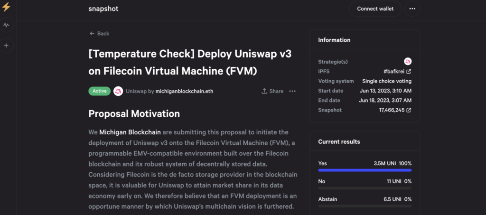Click the Yes result progress bar
The height and width of the screenshot is (215, 486).
click(365, 170)
